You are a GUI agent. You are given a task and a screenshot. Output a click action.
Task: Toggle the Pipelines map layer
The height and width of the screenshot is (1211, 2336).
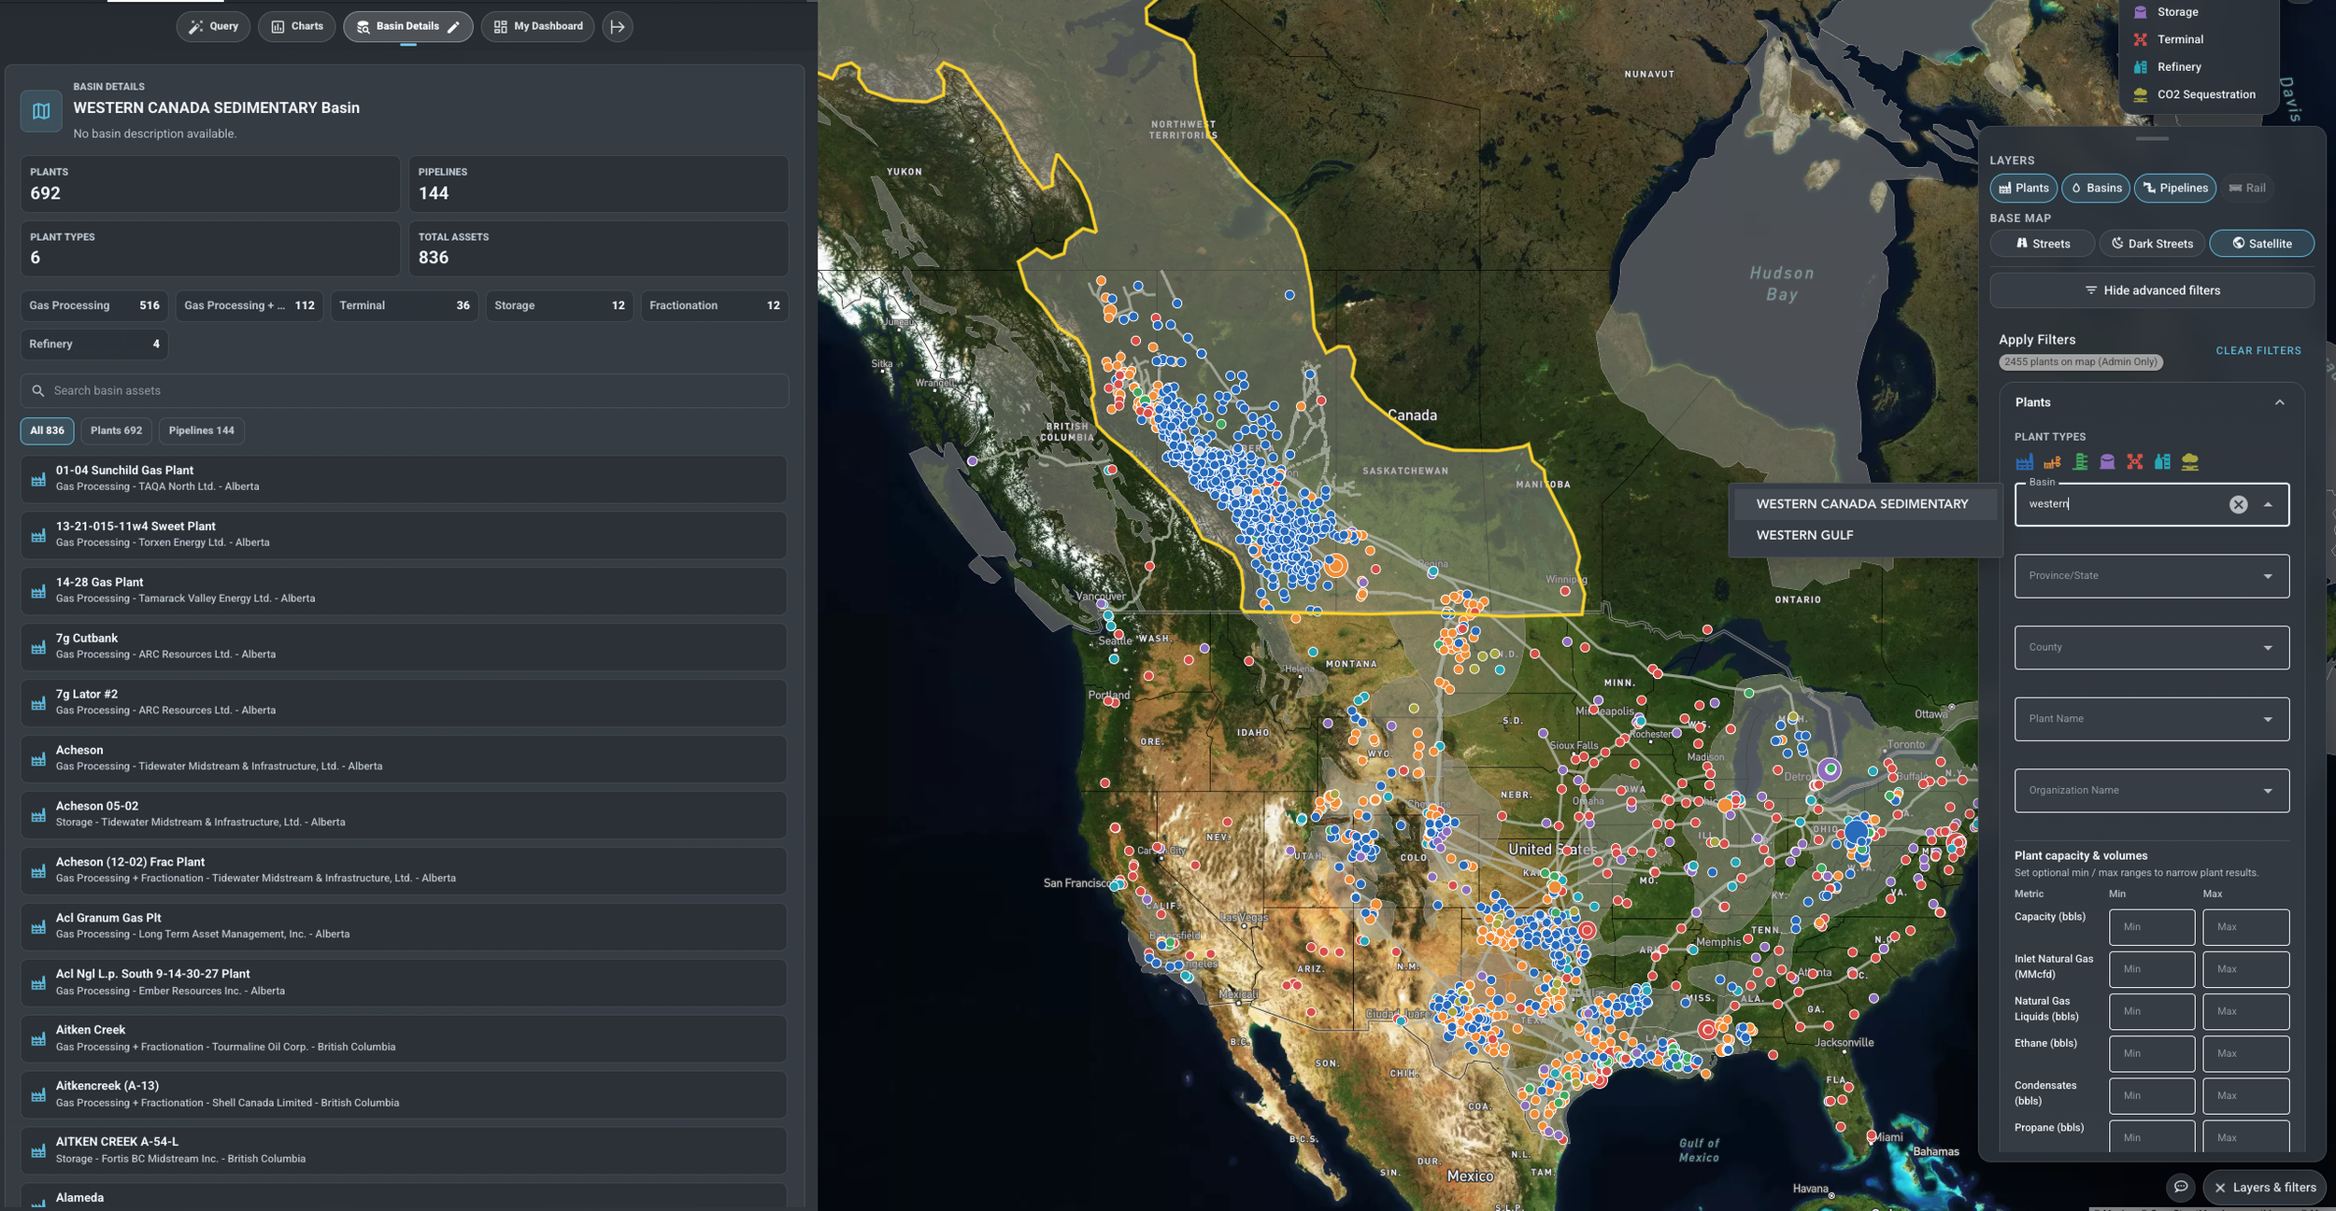(x=2175, y=188)
